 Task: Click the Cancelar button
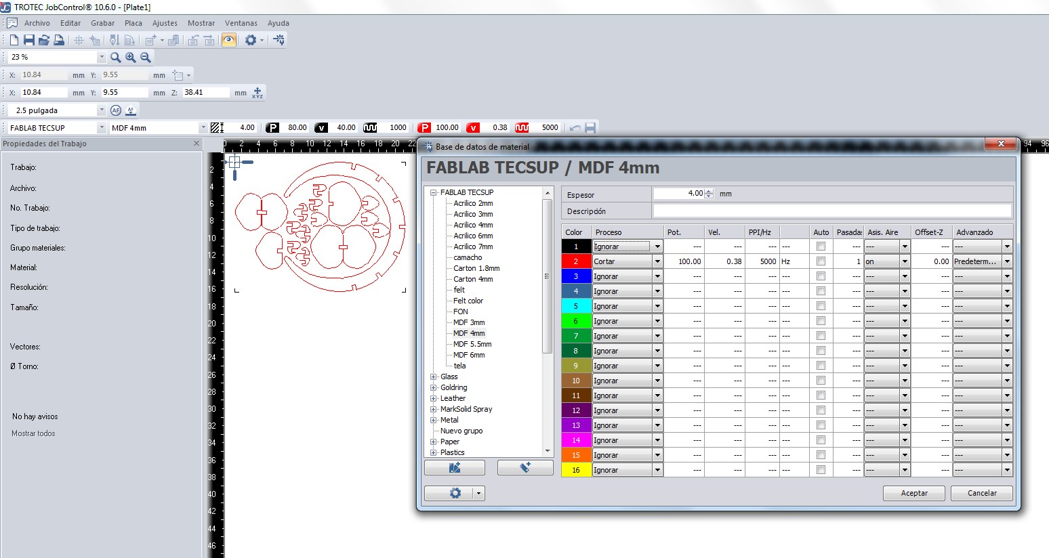coord(982,493)
